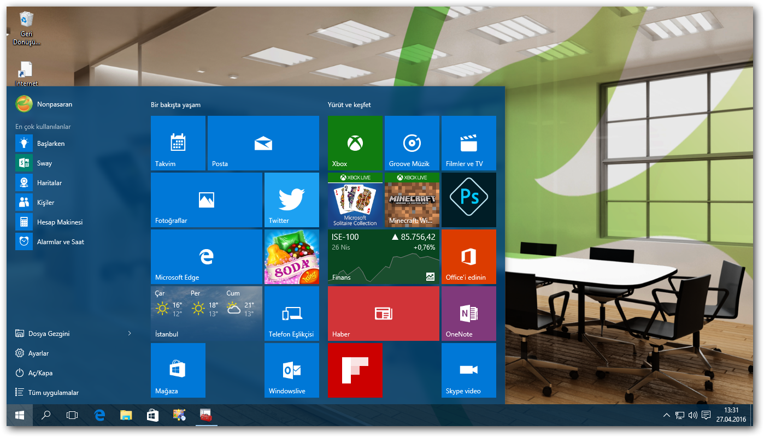
Task: Start Skype video
Action: [x=468, y=370]
